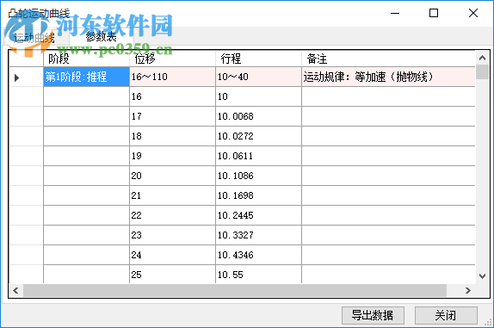
Task: Select displacement cell with value 22
Action: (x=172, y=215)
